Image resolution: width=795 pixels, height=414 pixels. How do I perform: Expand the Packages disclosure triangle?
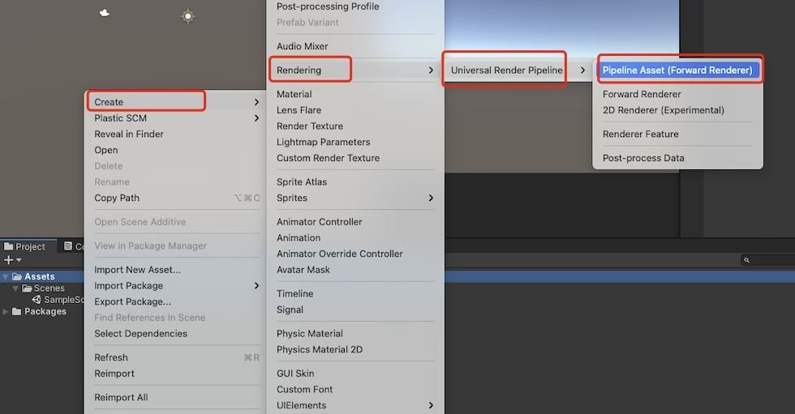click(6, 312)
